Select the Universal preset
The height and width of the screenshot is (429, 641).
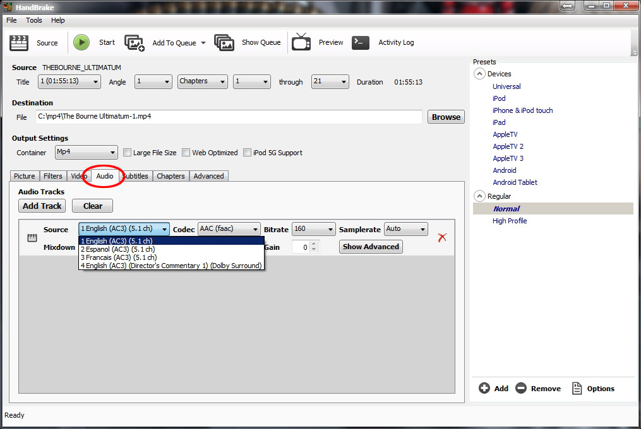coord(506,86)
